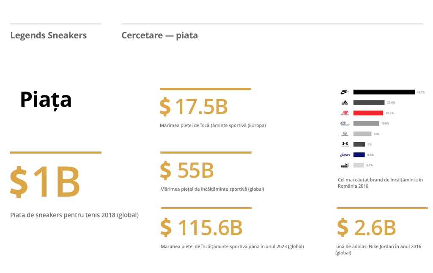Select the navy blue Asics bar
Viewport: 433px width, 273px height.
359,155
